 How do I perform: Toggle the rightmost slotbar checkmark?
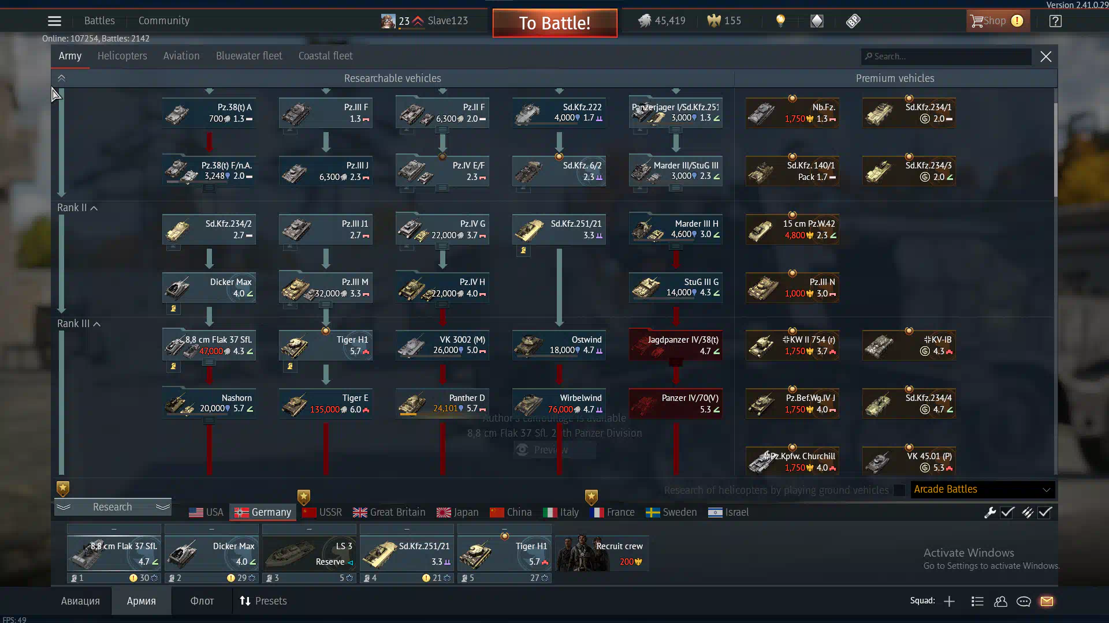tap(1045, 512)
